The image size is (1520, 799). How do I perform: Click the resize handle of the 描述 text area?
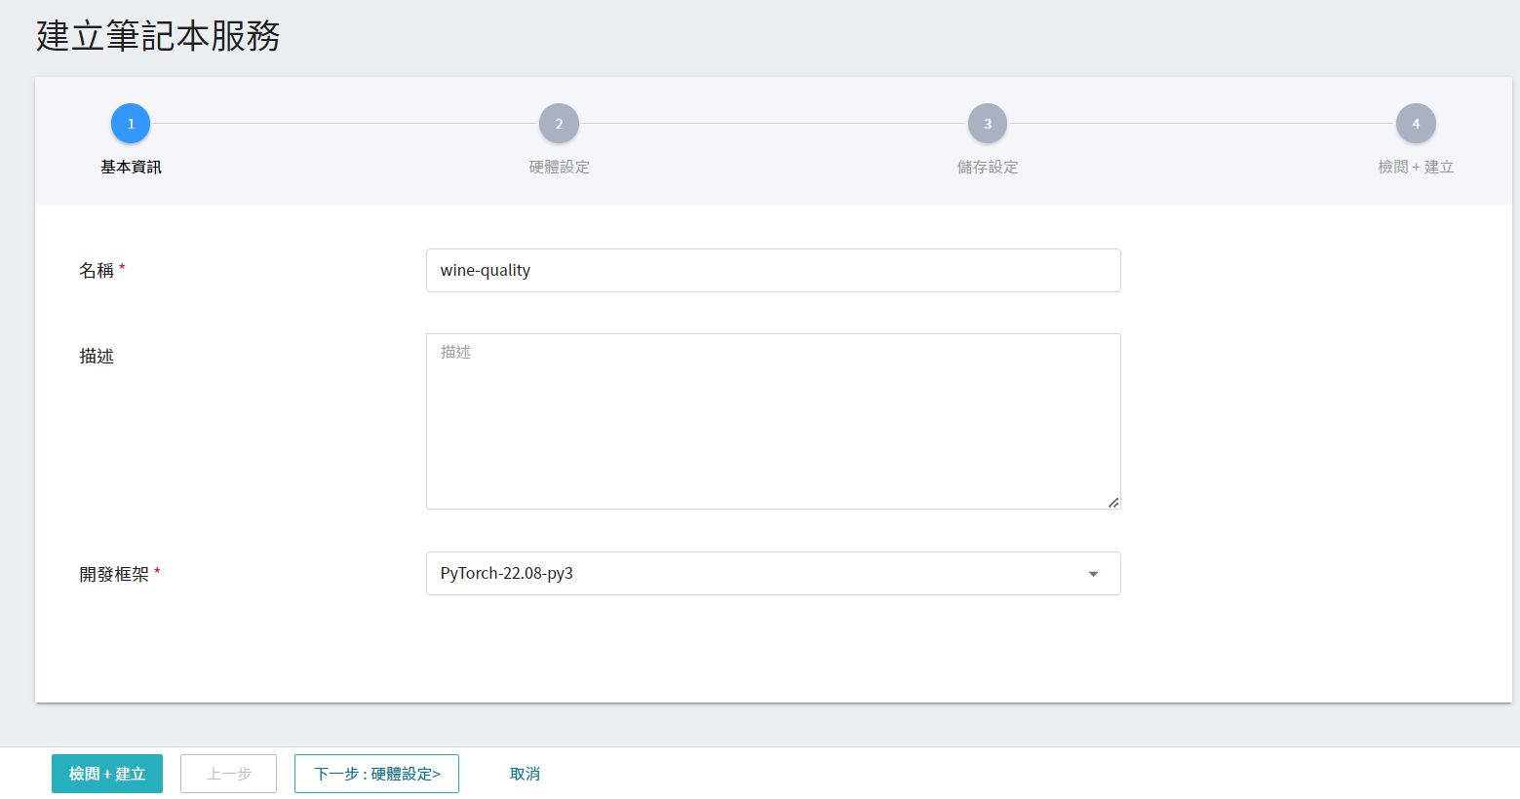[x=1113, y=502]
